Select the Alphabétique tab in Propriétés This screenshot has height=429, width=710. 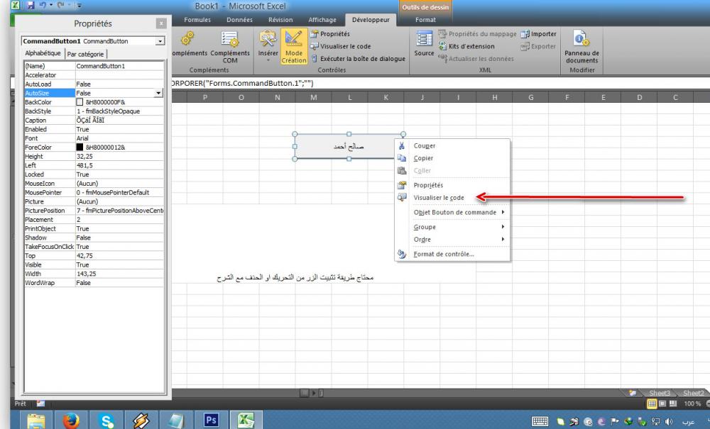pos(43,53)
